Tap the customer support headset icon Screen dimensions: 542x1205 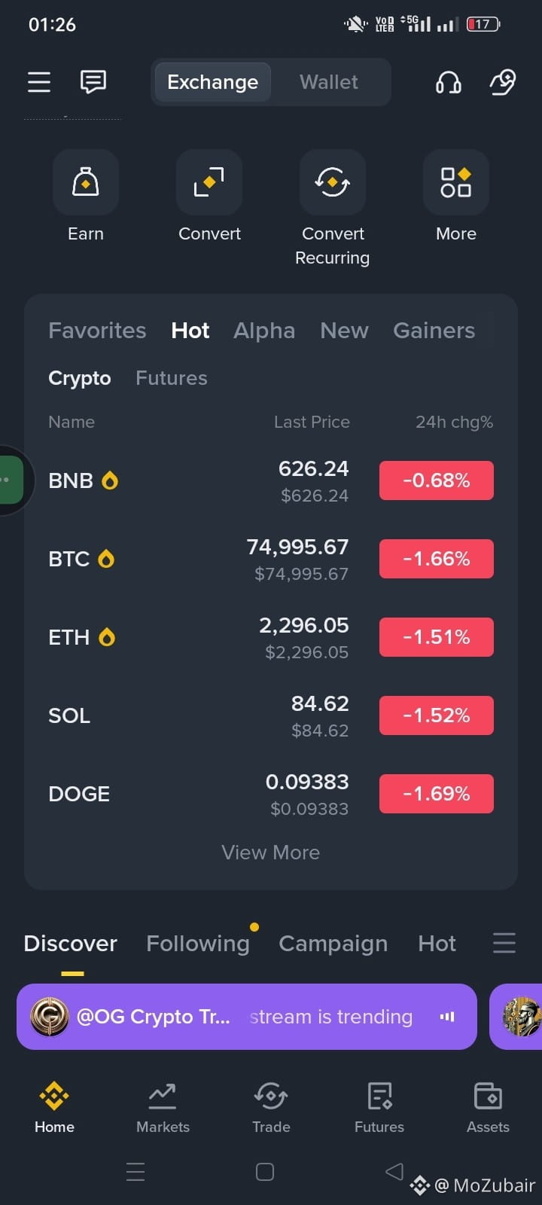point(449,81)
